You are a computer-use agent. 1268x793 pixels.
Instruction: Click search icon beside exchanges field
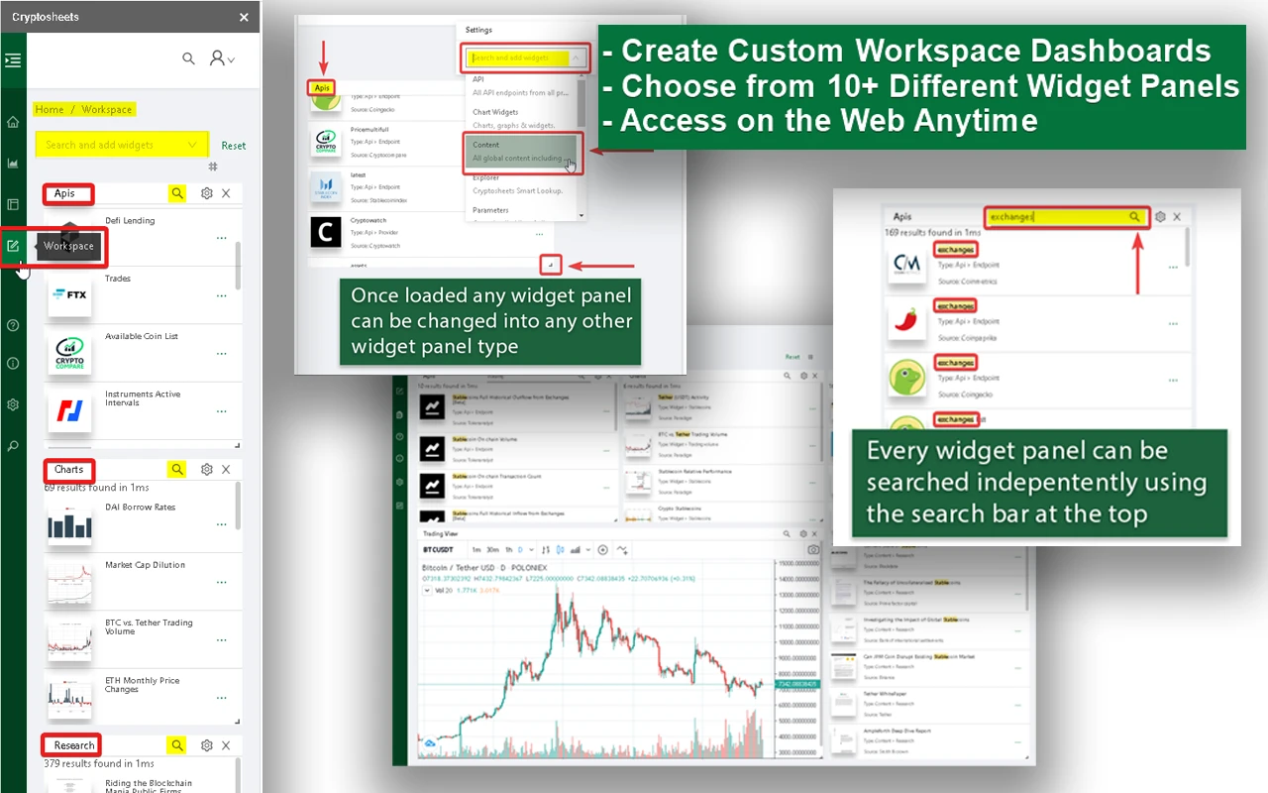[1135, 216]
